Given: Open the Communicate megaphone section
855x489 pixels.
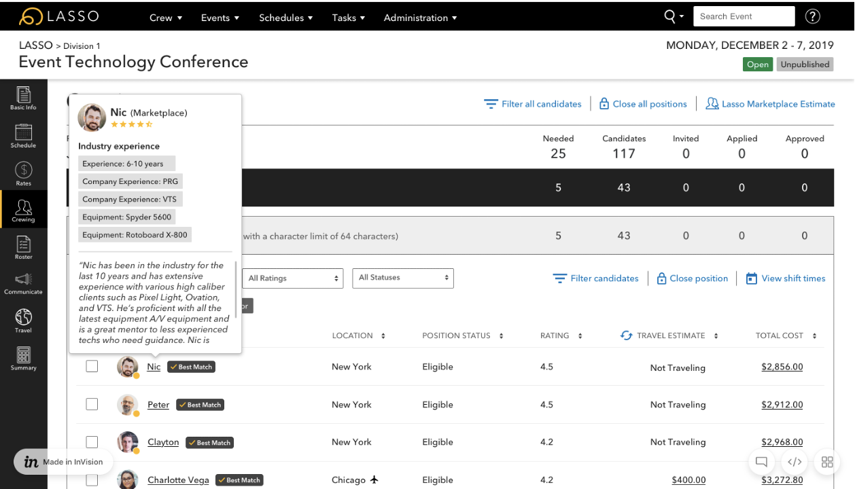Looking at the screenshot, I should point(23,283).
